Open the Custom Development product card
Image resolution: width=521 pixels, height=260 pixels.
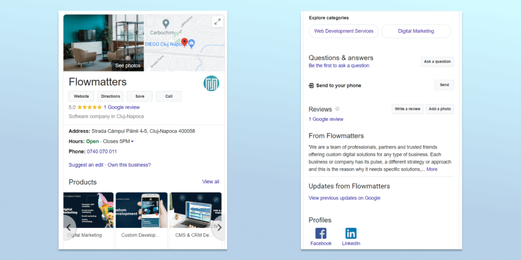tap(141, 220)
